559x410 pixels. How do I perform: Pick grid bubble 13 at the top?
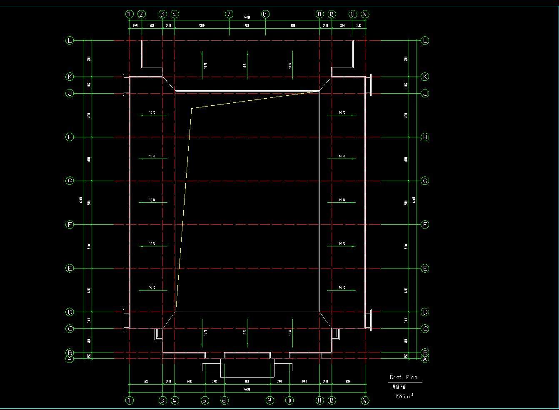click(x=353, y=14)
